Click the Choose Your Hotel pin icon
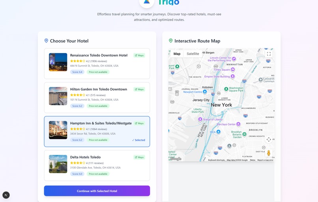This screenshot has height=202, width=318. click(46, 41)
